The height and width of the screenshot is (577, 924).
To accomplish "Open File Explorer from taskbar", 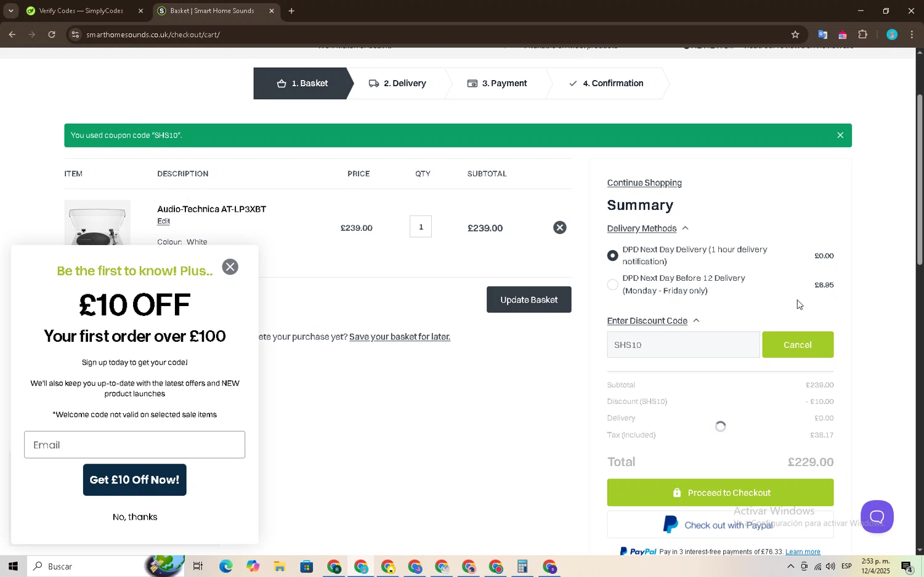I will pyautogui.click(x=280, y=567).
